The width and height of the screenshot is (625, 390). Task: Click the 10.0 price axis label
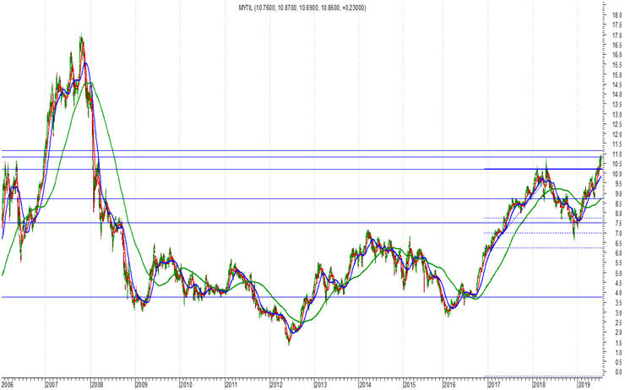click(x=617, y=174)
